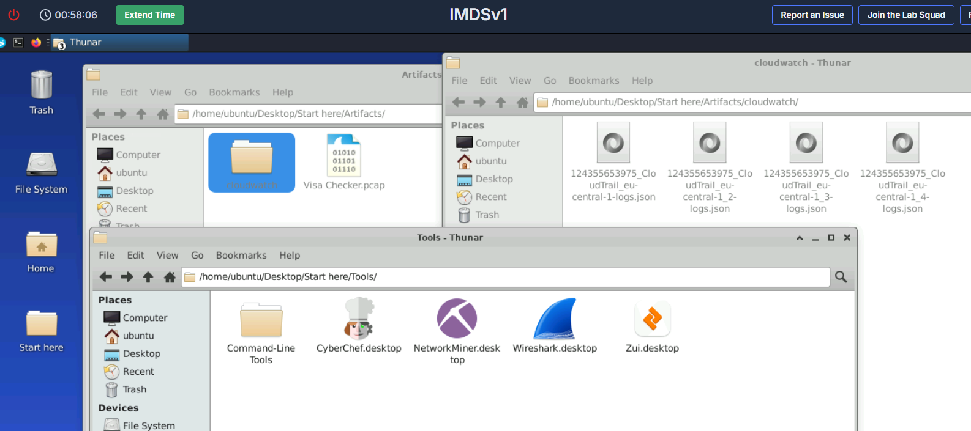The height and width of the screenshot is (431, 971).
Task: Open the Trash desktop icon
Action: [42, 92]
